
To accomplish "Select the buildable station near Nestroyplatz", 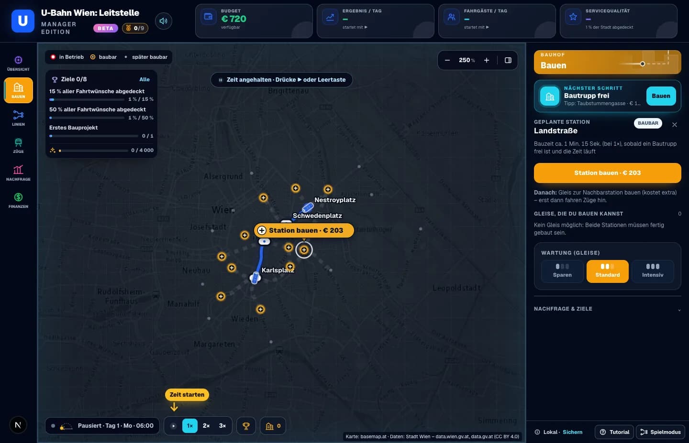I will 328,189.
